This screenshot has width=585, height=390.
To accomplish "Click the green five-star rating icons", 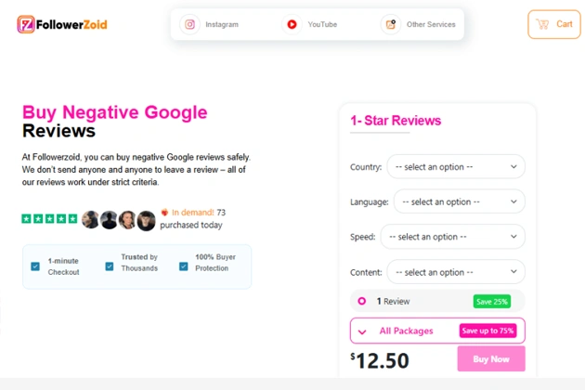I will coord(49,218).
